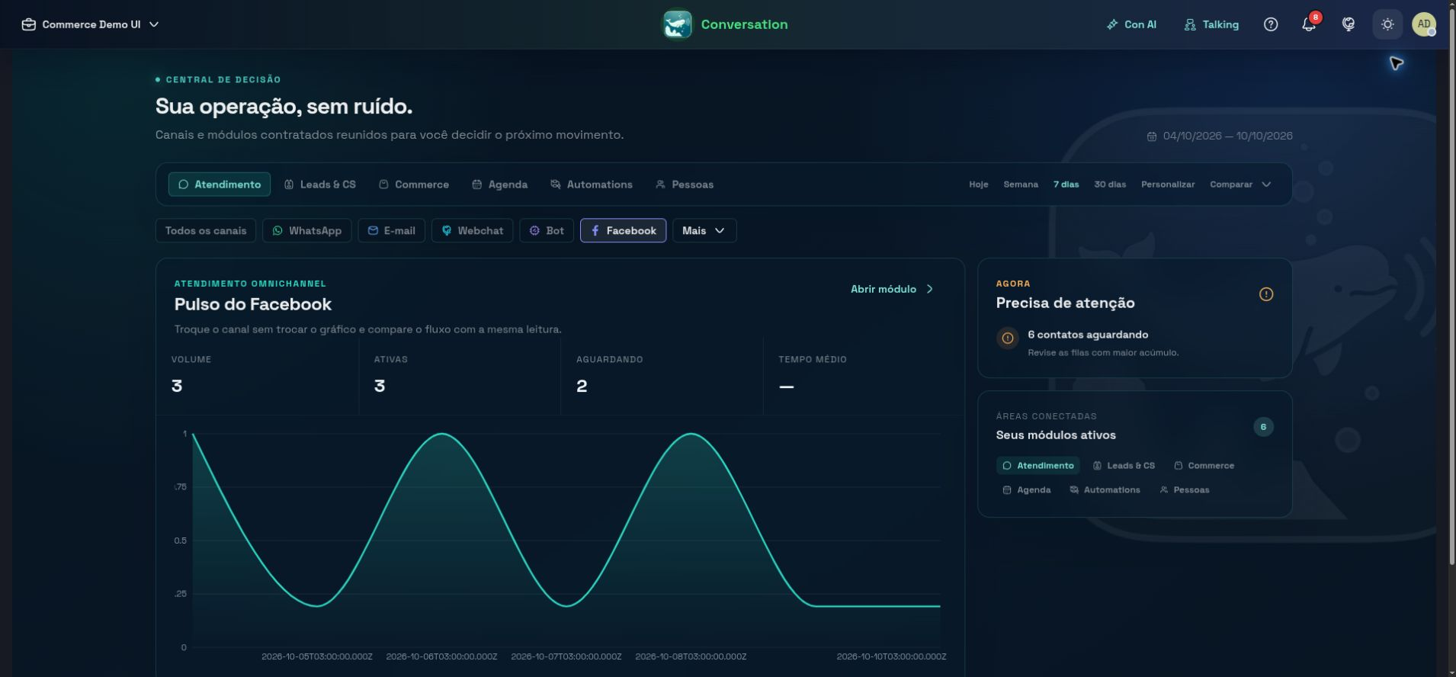Filter by the WhatsApp channel
The height and width of the screenshot is (677, 1456).
point(307,230)
